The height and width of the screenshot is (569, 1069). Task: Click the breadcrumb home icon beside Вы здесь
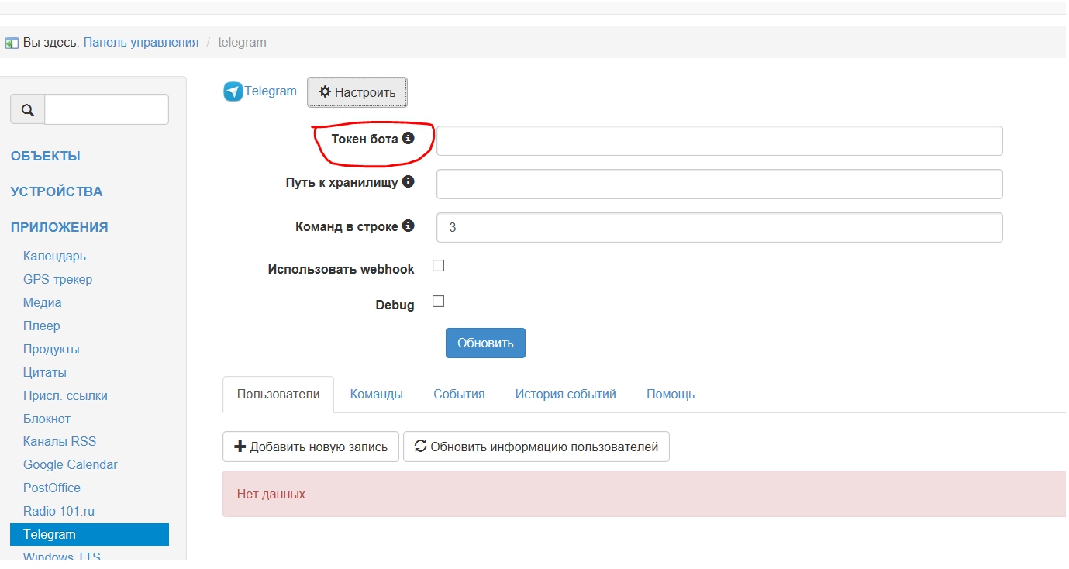click(12, 43)
